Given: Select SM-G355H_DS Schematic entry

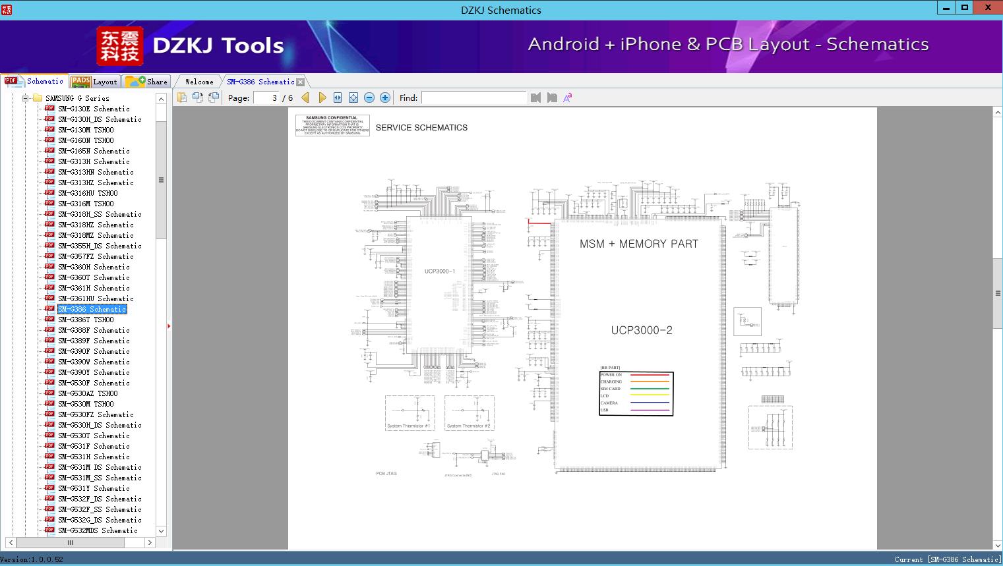Looking at the screenshot, I should [x=100, y=246].
